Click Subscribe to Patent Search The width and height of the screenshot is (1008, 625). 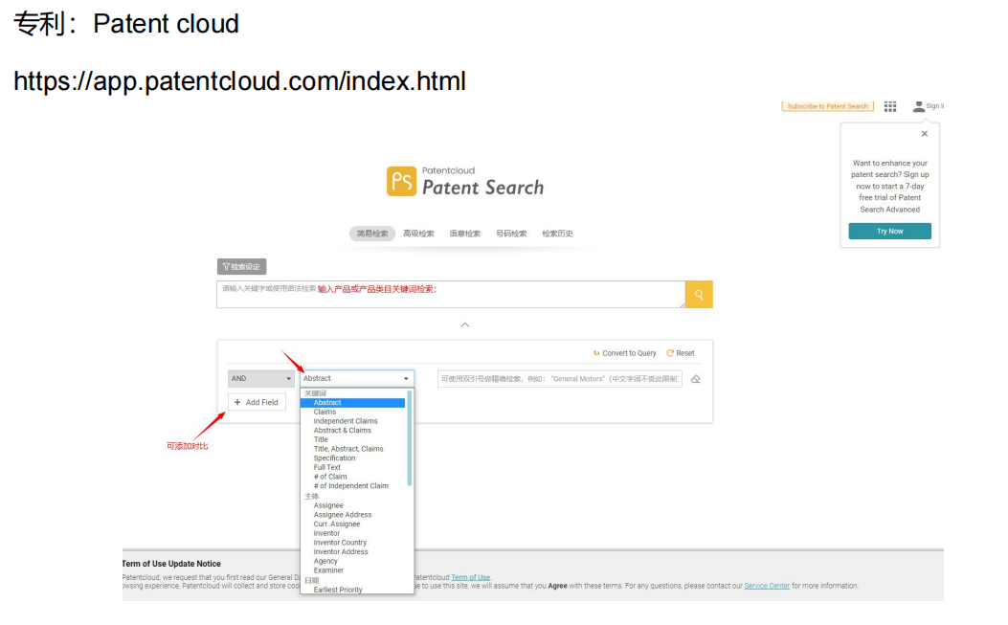coord(827,106)
